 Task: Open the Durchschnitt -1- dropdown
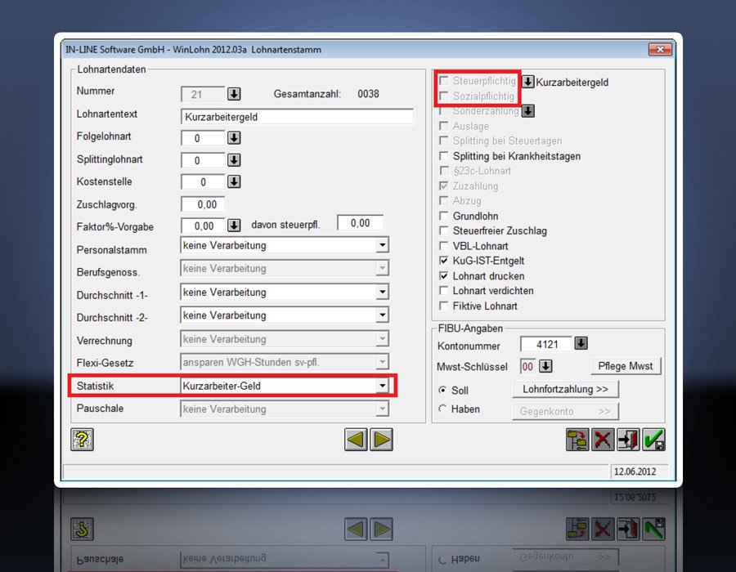pyautogui.click(x=382, y=292)
